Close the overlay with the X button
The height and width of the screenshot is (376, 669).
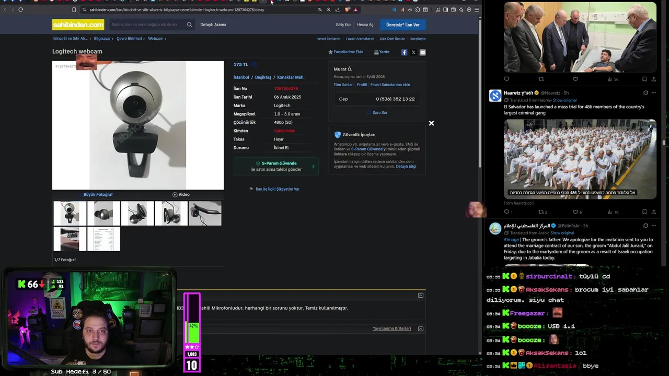pyautogui.click(x=431, y=123)
